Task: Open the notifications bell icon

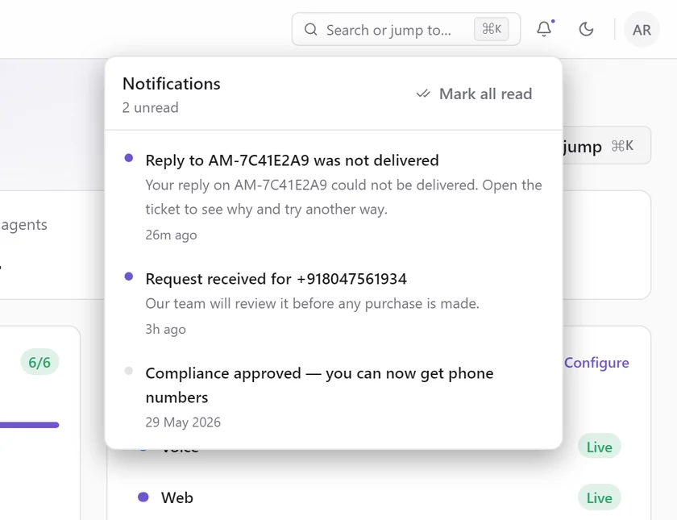Action: (545, 29)
